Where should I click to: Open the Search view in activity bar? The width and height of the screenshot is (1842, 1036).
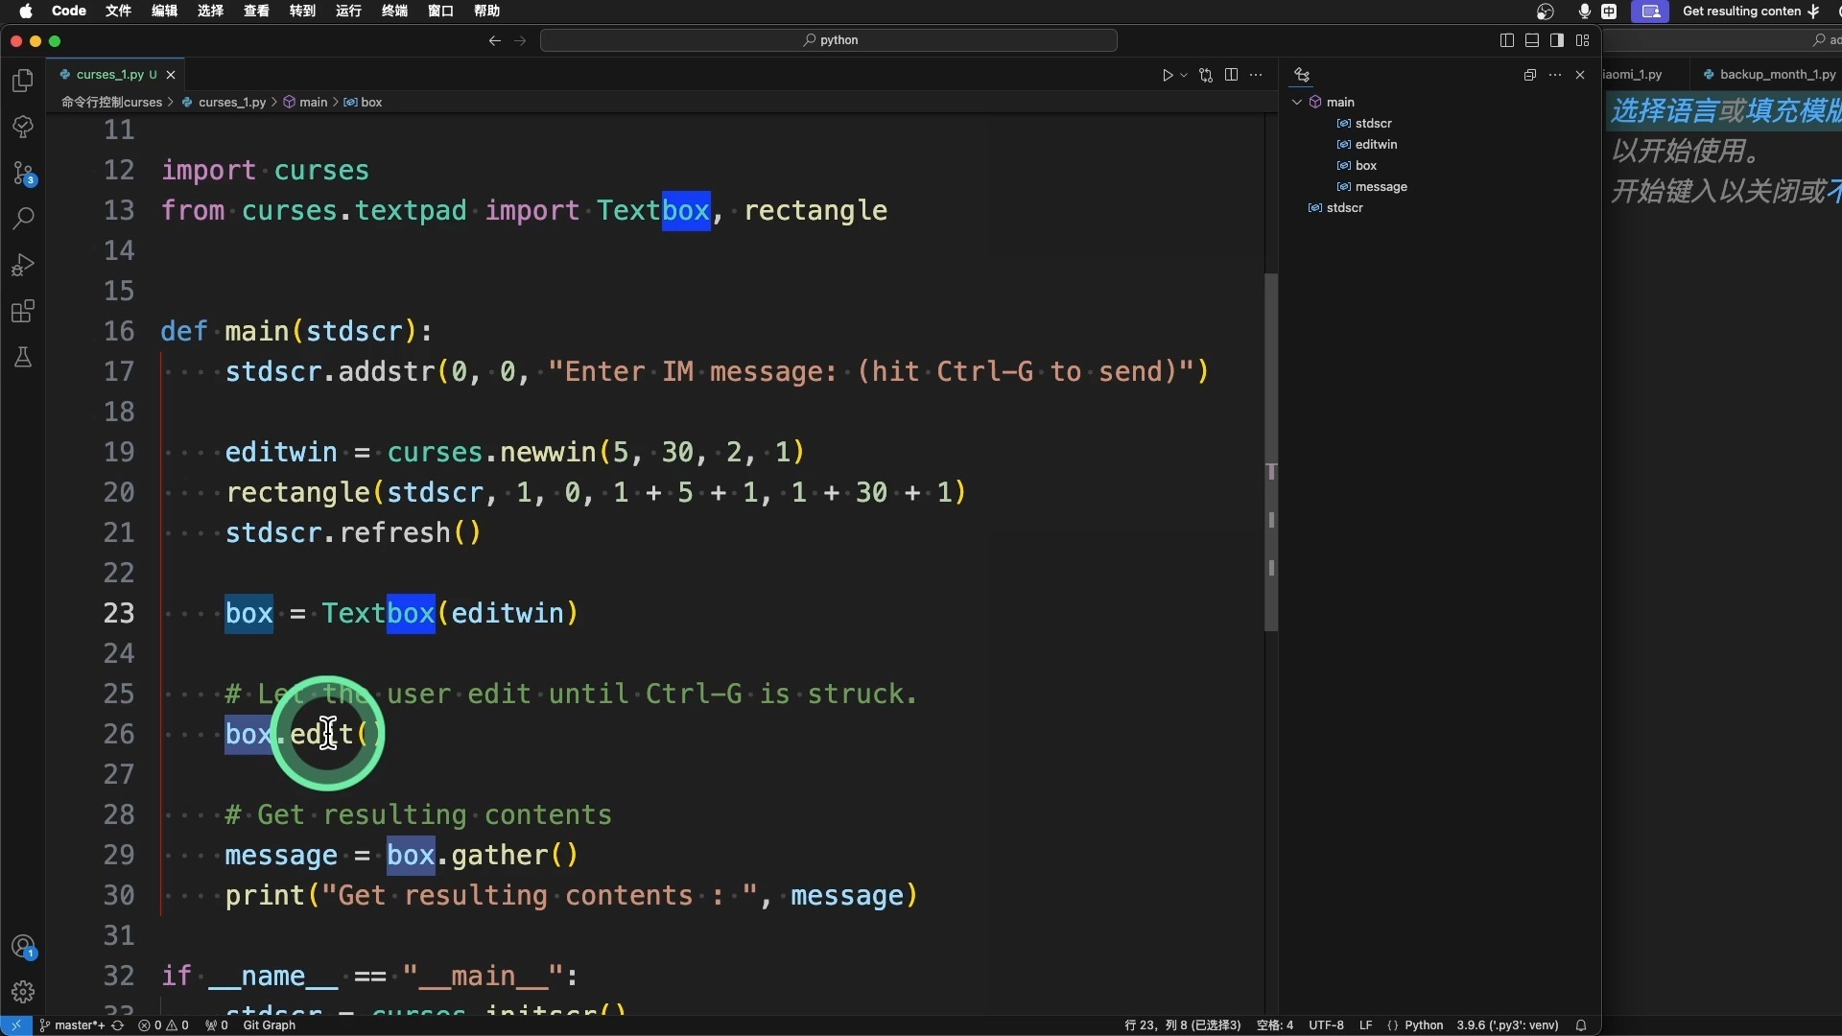click(x=23, y=219)
